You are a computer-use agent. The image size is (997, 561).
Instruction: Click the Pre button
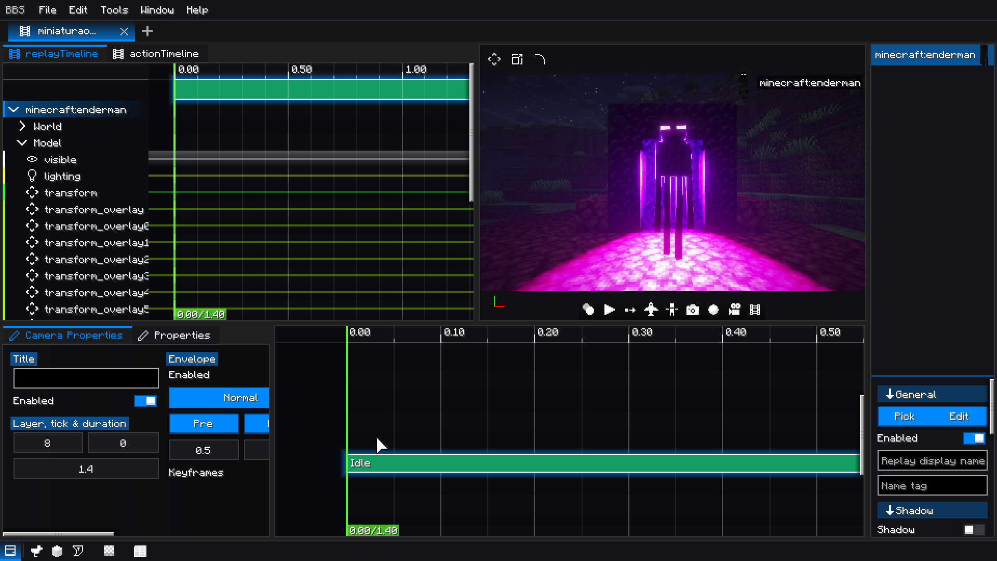[x=204, y=424]
